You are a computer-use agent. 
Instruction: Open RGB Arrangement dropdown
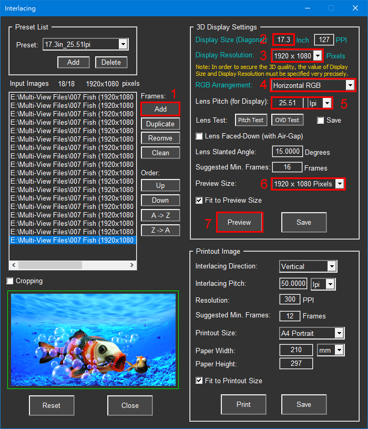[x=350, y=85]
